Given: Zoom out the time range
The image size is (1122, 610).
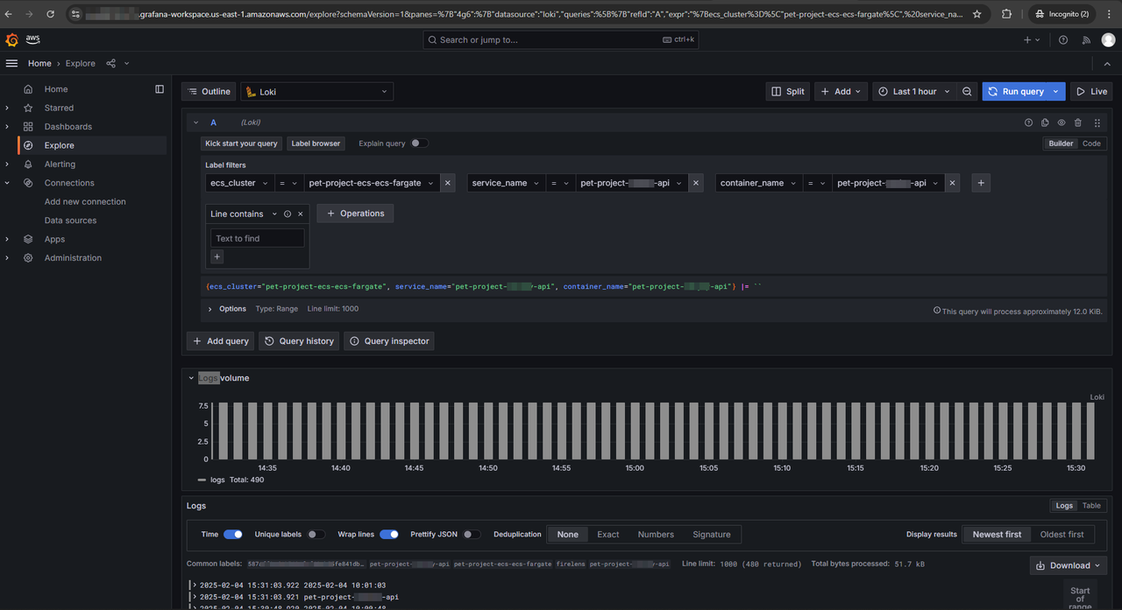Looking at the screenshot, I should coord(967,91).
